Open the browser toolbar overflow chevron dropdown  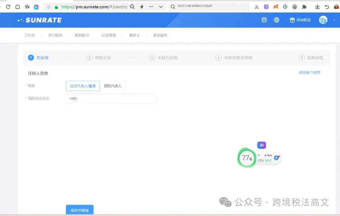pyautogui.click(x=161, y=6)
